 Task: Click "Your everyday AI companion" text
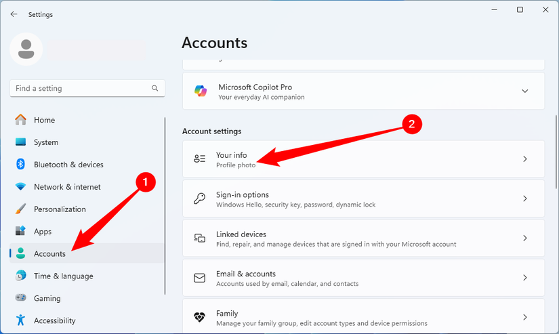pos(262,97)
